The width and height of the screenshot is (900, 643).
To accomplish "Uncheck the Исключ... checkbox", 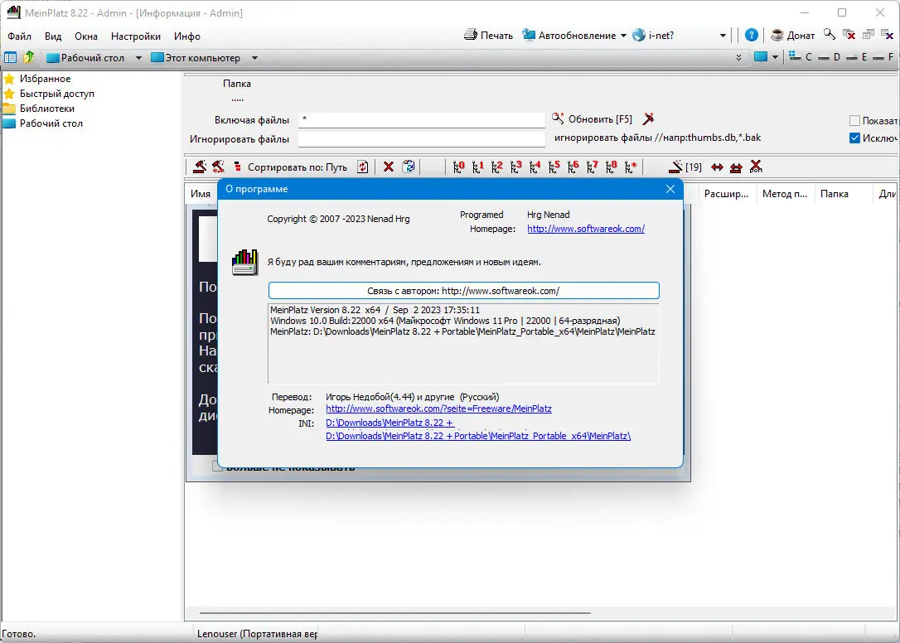I will [854, 138].
